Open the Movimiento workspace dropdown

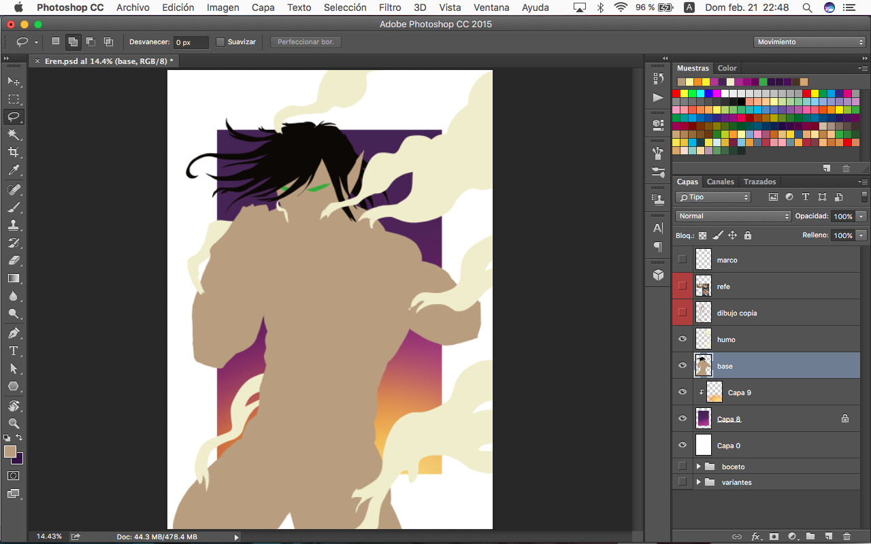tap(810, 42)
